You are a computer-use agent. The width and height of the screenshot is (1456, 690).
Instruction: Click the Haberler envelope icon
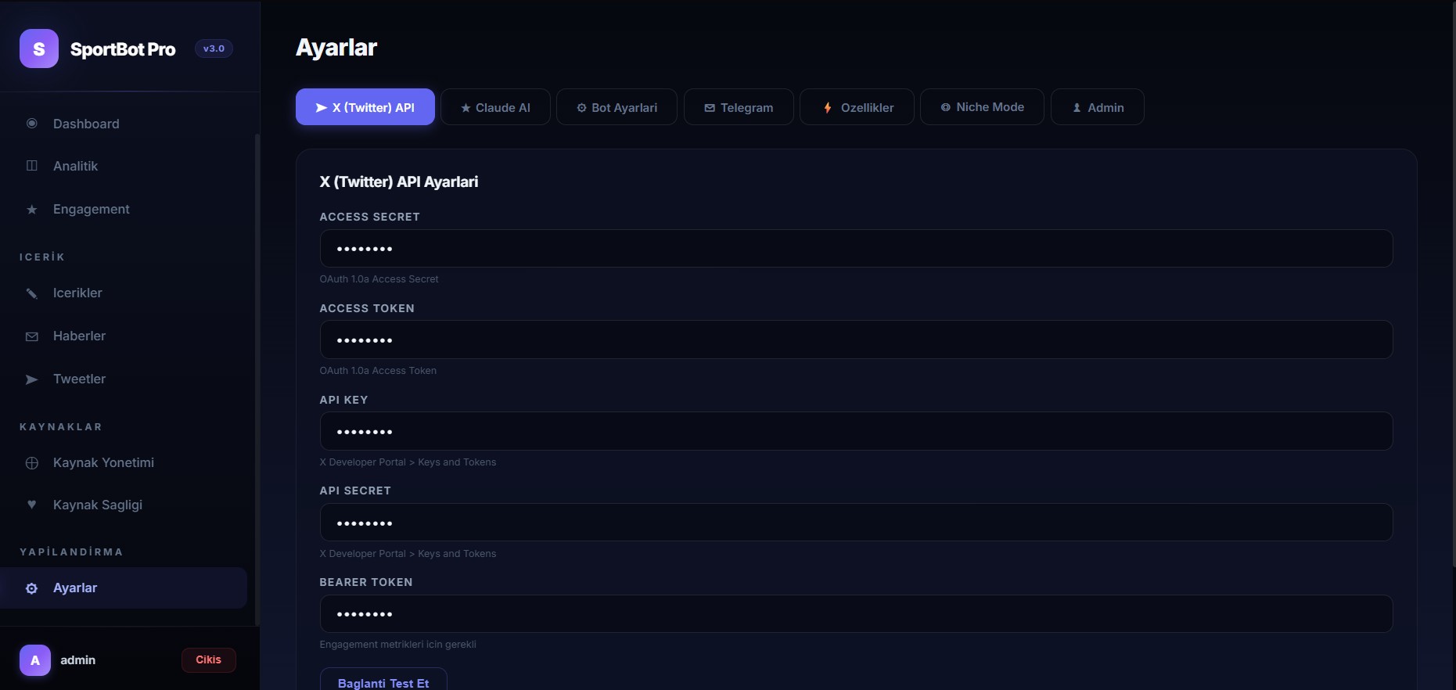[32, 336]
